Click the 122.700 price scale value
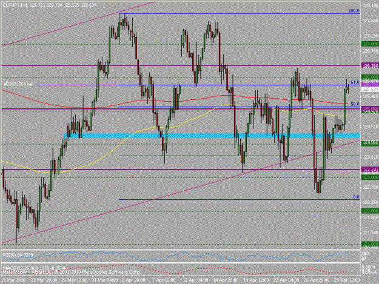Viewport: 379px width, 284px height. pos(371,187)
